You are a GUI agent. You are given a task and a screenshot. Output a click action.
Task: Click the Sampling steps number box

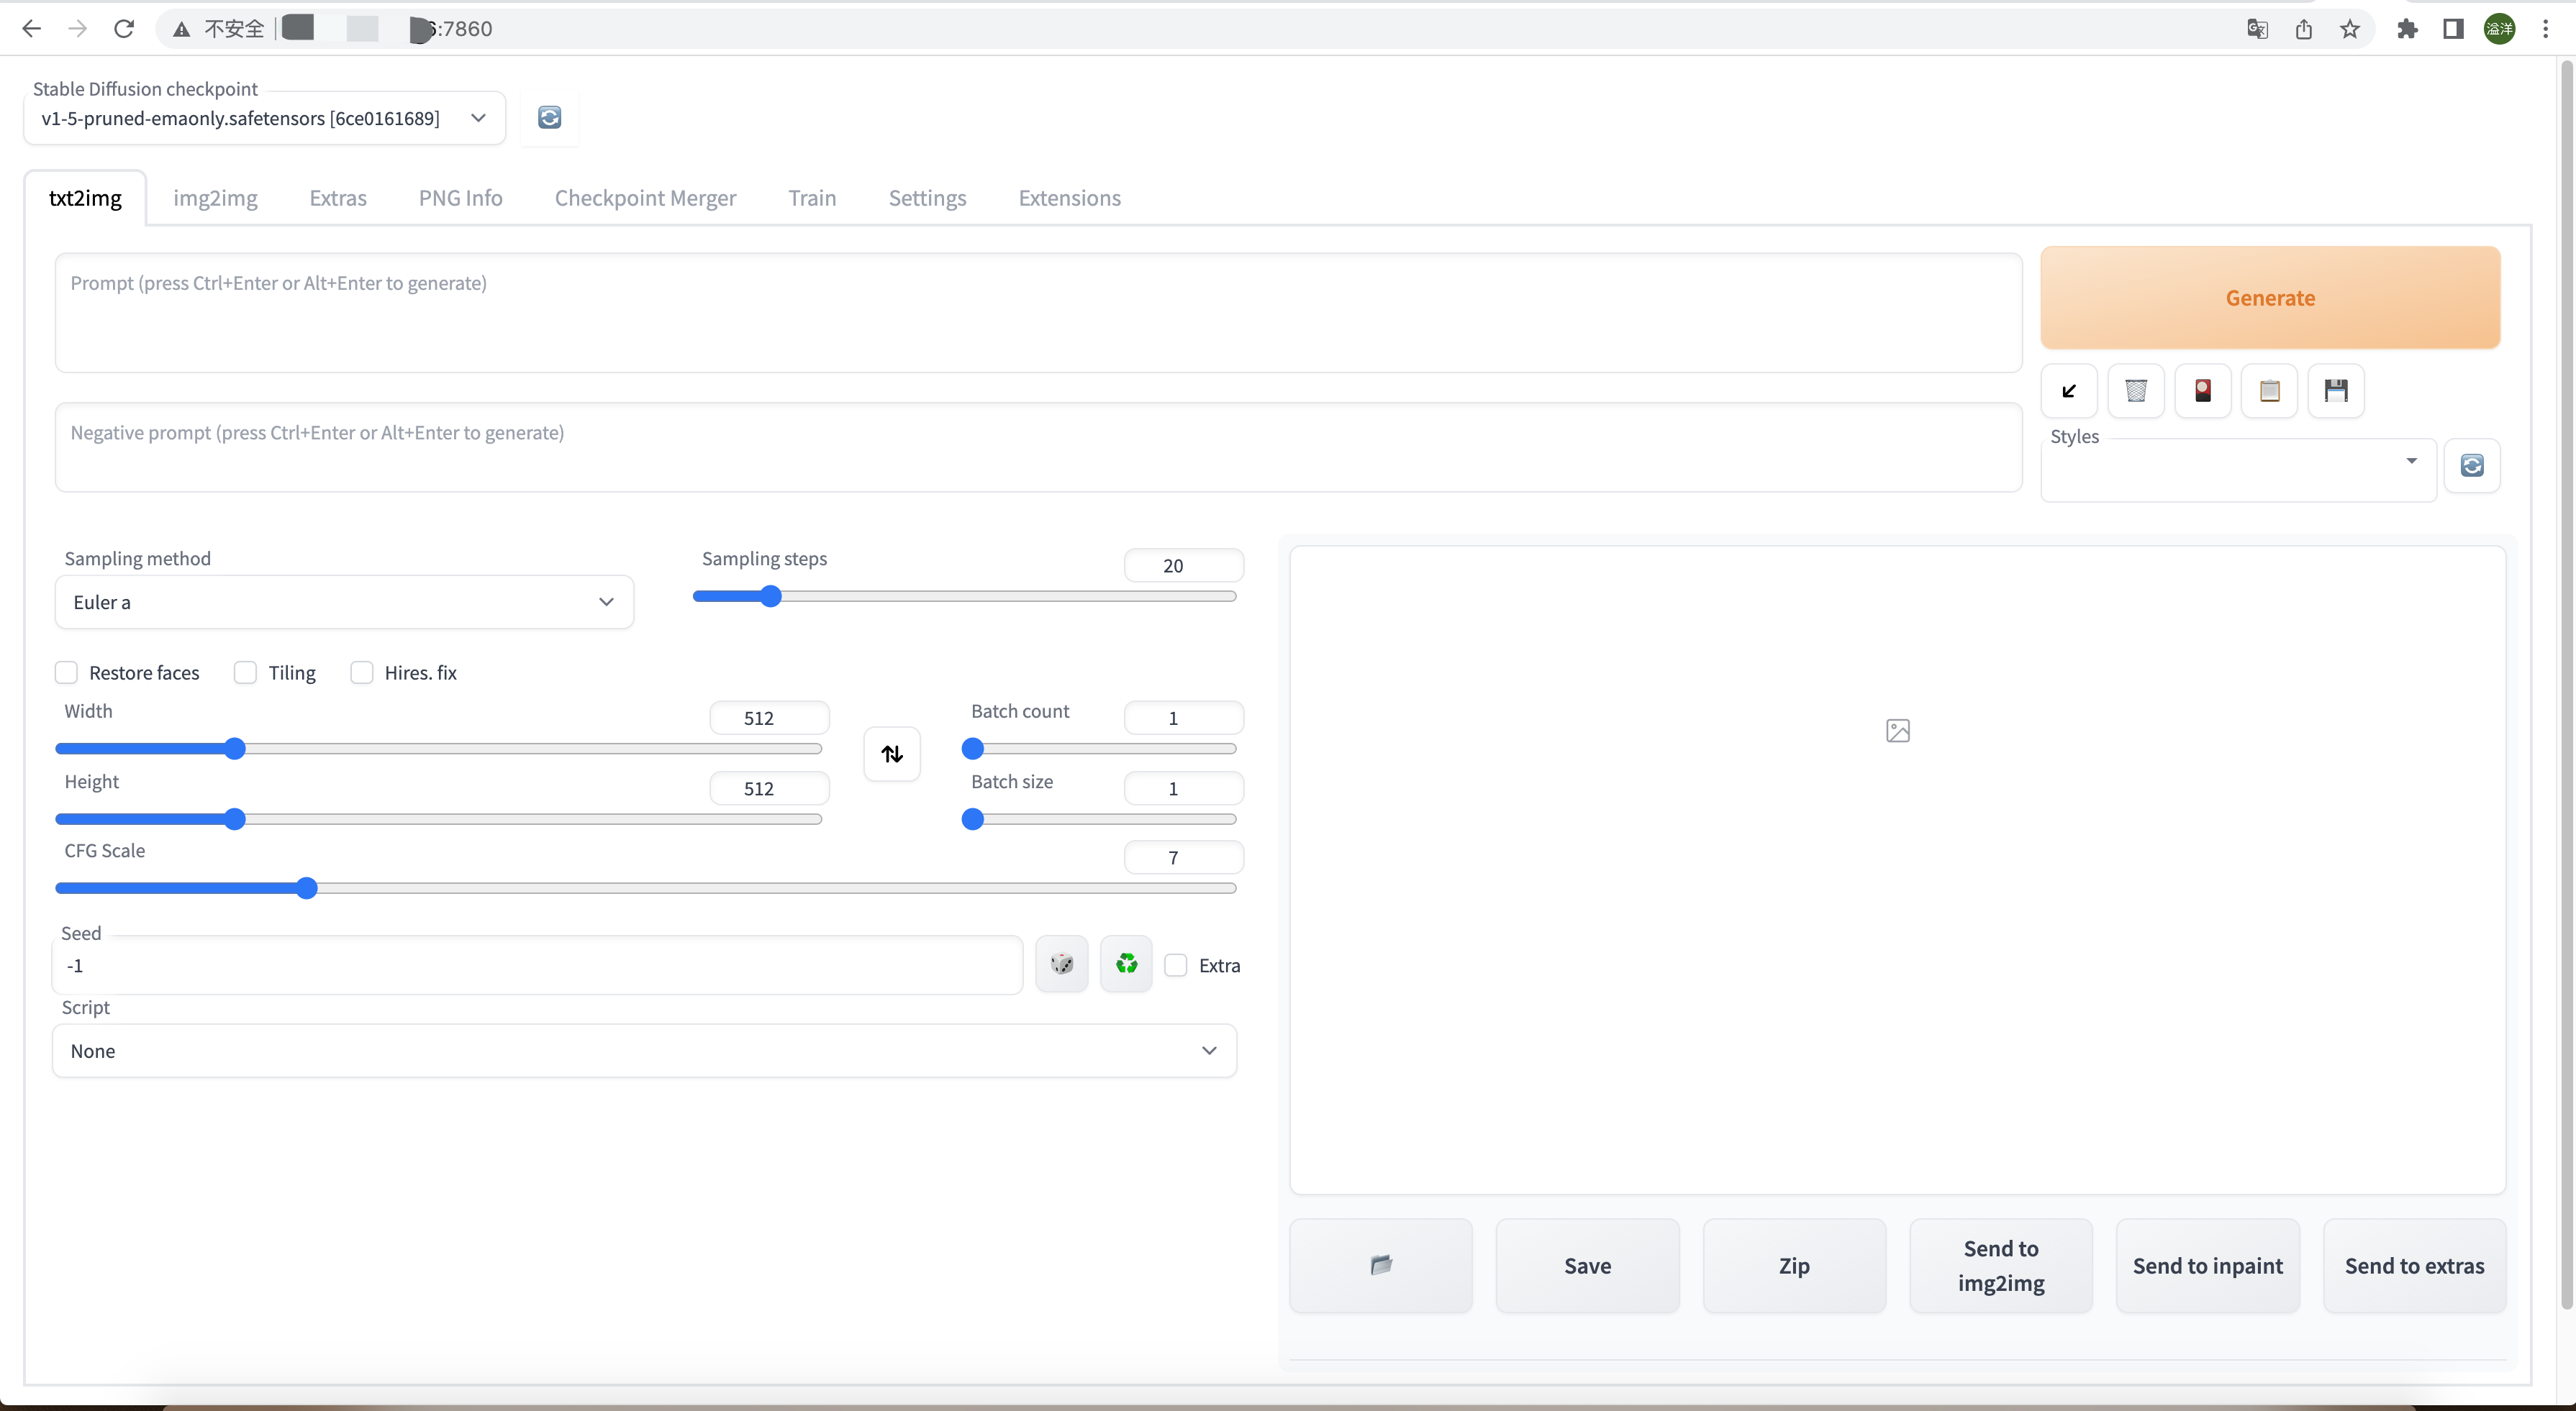1184,565
